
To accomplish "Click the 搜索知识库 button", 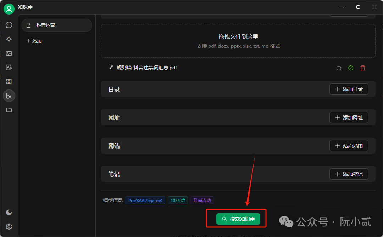I will click(x=238, y=219).
